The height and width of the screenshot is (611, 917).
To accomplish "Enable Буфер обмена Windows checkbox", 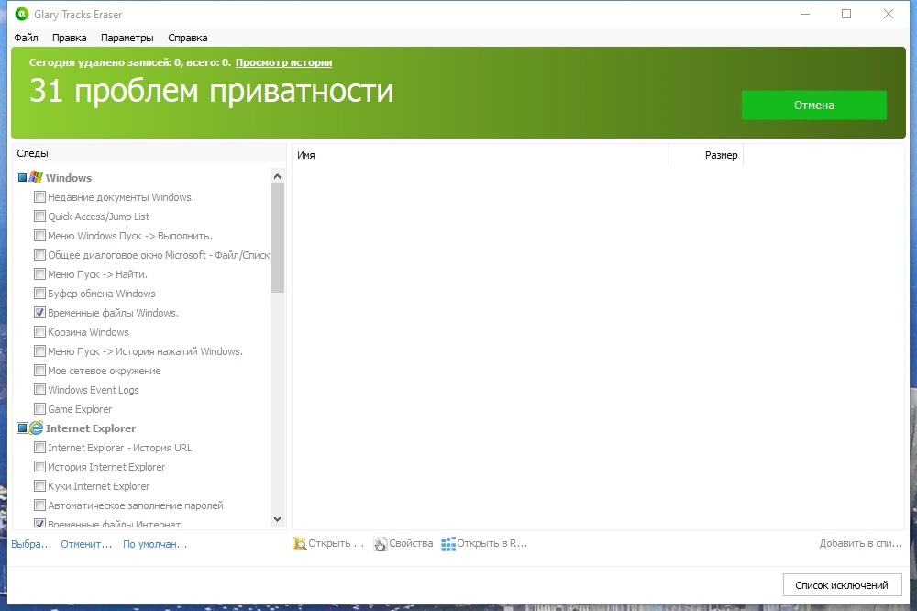I will point(39,294).
